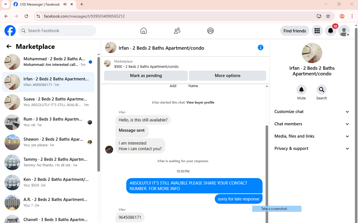This screenshot has height=223, width=358.
Task: Expand Chat members section
Action: click(312, 124)
